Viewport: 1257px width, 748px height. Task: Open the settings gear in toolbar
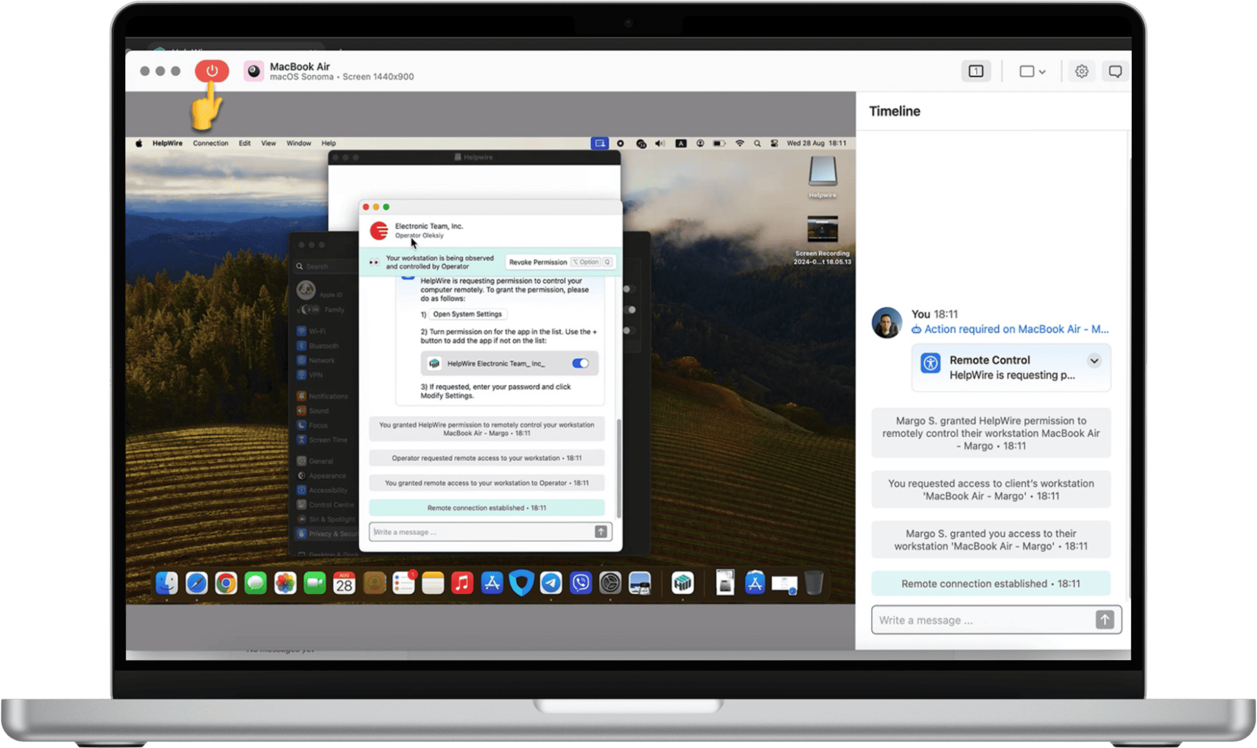pyautogui.click(x=1082, y=71)
